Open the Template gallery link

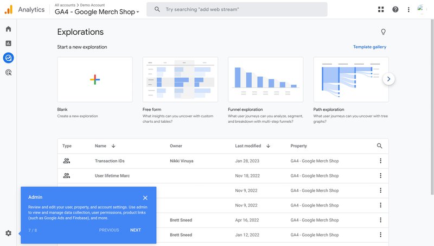pos(369,47)
